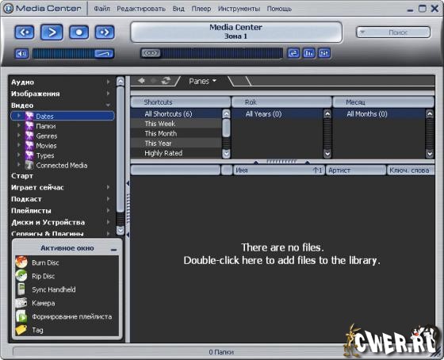
Task: Sort by Ключ. слова column header
Action: click(411, 170)
